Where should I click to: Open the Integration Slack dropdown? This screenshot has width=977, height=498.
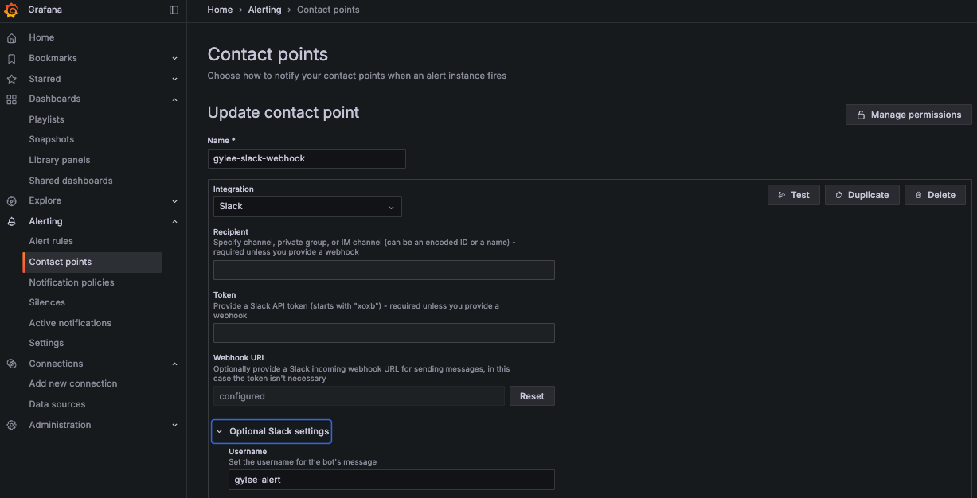[x=307, y=207]
